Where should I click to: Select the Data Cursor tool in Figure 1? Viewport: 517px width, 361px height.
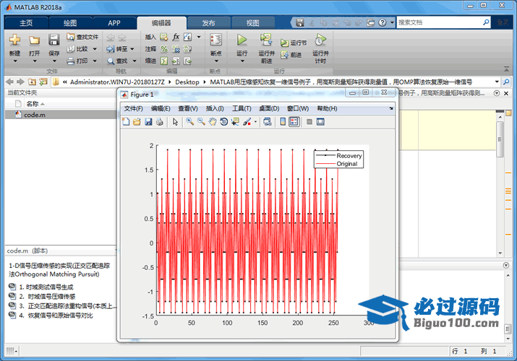click(235, 122)
